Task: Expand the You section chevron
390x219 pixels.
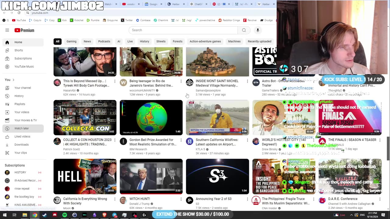Action: coord(13,80)
